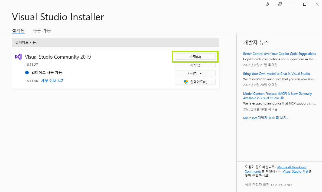The width and height of the screenshot is (322, 192).
Task: Maximize the installer window
Action: coord(305,4)
